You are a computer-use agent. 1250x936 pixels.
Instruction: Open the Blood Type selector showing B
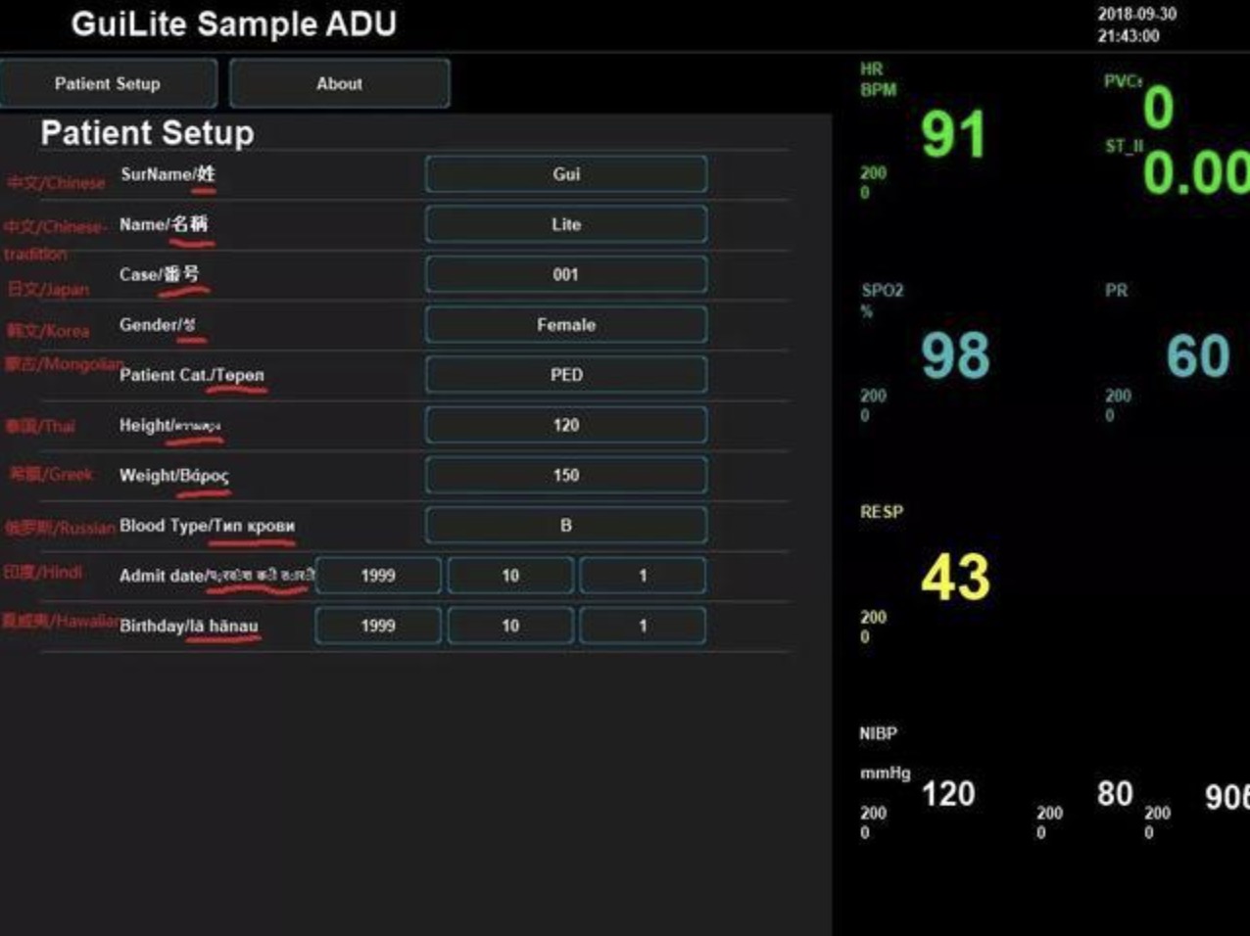(x=565, y=526)
